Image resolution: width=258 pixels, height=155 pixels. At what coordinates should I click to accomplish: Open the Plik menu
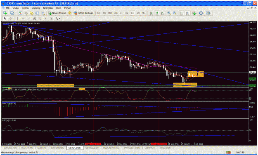point(7,8)
